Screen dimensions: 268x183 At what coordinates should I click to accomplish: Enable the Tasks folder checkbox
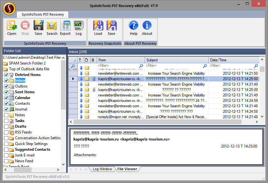coord(6,121)
